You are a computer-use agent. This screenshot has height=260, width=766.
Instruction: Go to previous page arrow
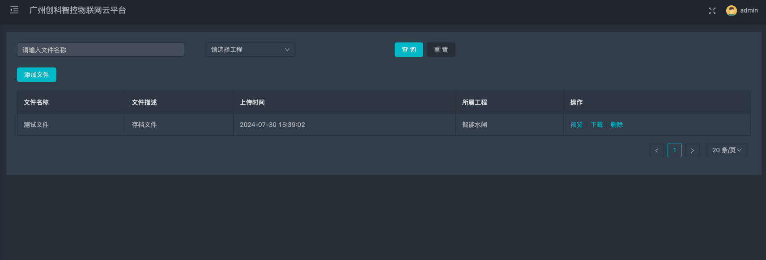coord(656,150)
